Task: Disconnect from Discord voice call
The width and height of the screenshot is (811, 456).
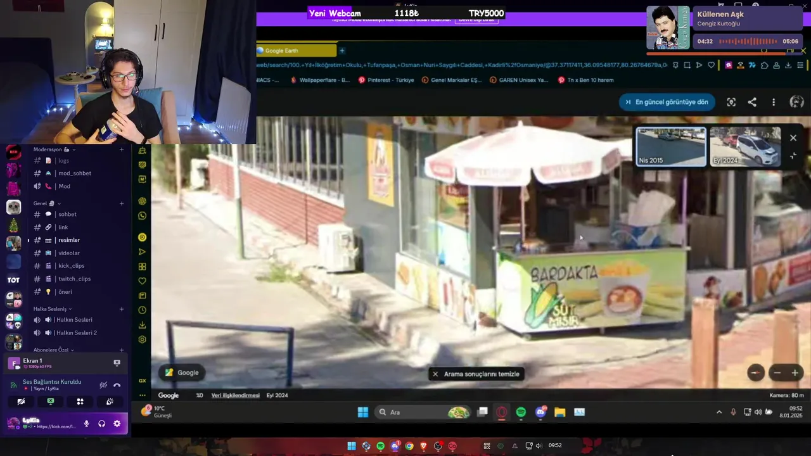Action: click(x=117, y=385)
